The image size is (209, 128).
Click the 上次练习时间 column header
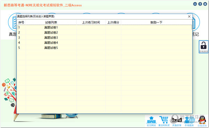[x=91, y=22]
